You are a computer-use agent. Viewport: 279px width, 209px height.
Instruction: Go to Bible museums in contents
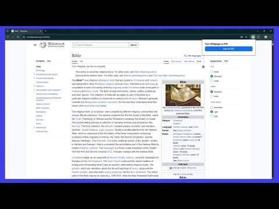[42, 108]
